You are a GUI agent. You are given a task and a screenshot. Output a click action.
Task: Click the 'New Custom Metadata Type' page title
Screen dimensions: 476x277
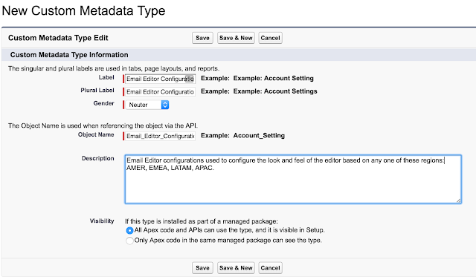83,11
